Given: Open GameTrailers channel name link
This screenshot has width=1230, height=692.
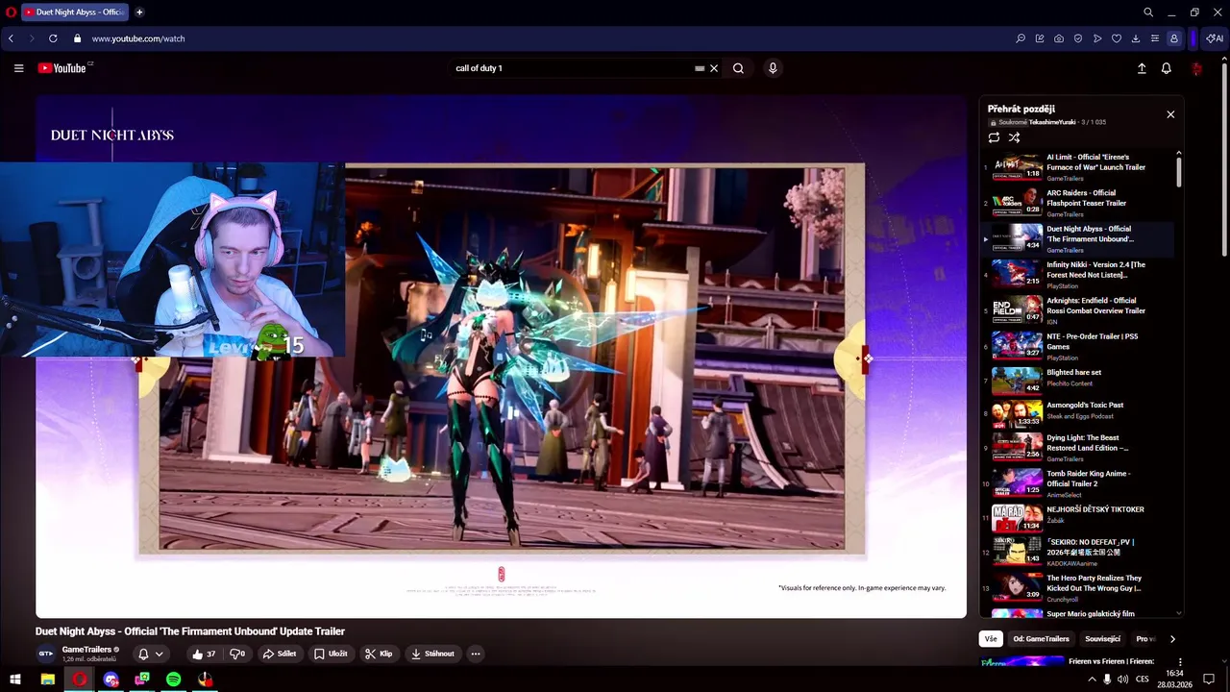Looking at the screenshot, I should [x=86, y=650].
